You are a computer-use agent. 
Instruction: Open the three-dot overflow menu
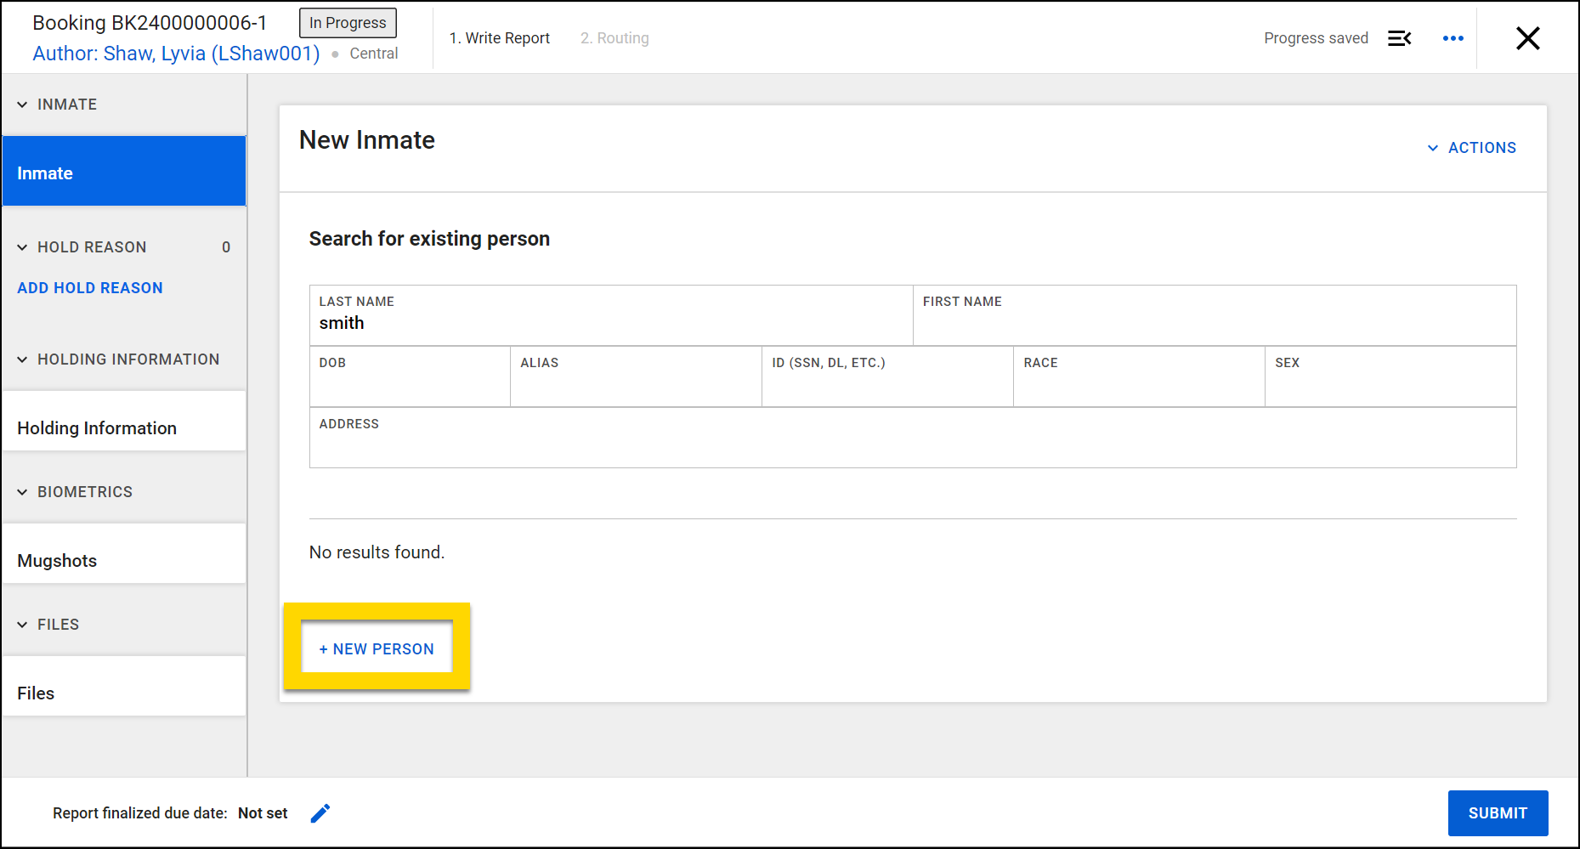pyautogui.click(x=1453, y=38)
